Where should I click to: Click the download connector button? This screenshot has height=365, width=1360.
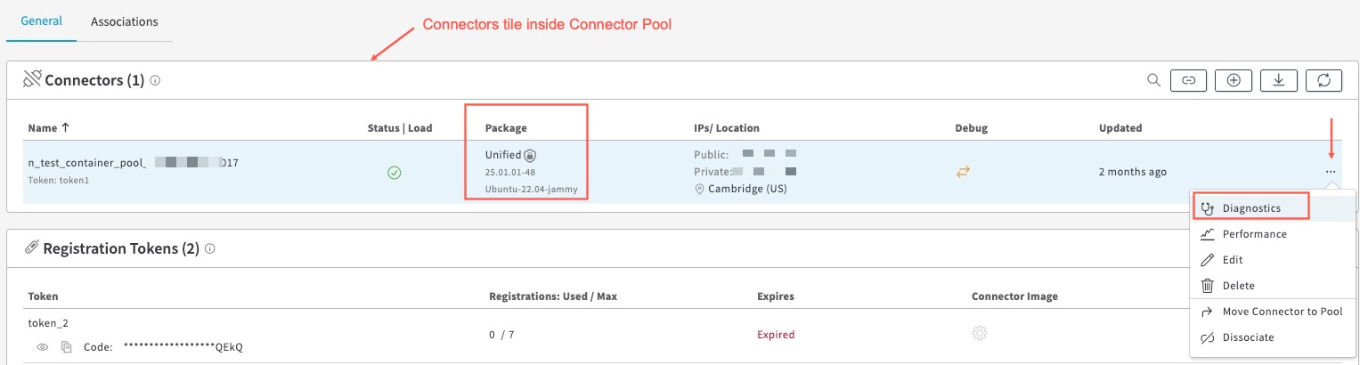pos(1279,80)
